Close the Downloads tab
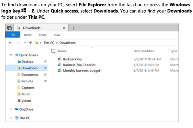193x128 pixels. click(64, 28)
